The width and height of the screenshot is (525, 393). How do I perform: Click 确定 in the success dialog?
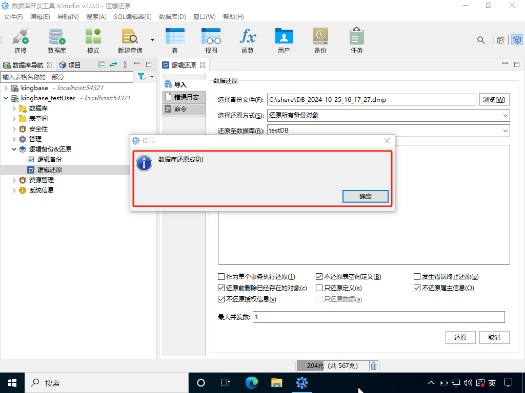tap(365, 196)
